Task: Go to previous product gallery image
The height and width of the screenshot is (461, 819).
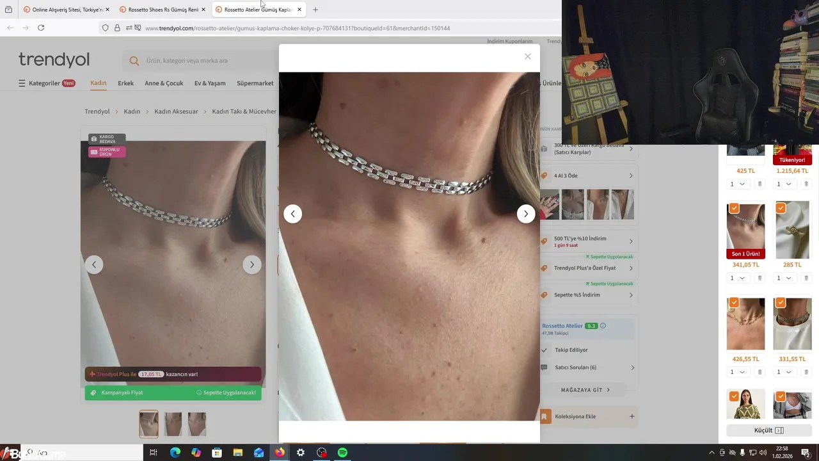Action: pyautogui.click(x=94, y=264)
